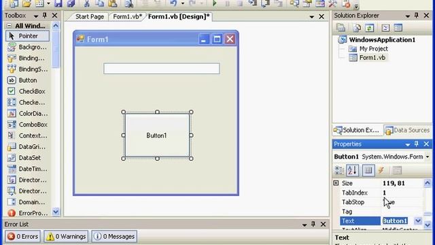The width and height of the screenshot is (435, 245).
Task: Switch Properties to Alphabetical sort
Action: [352, 171]
